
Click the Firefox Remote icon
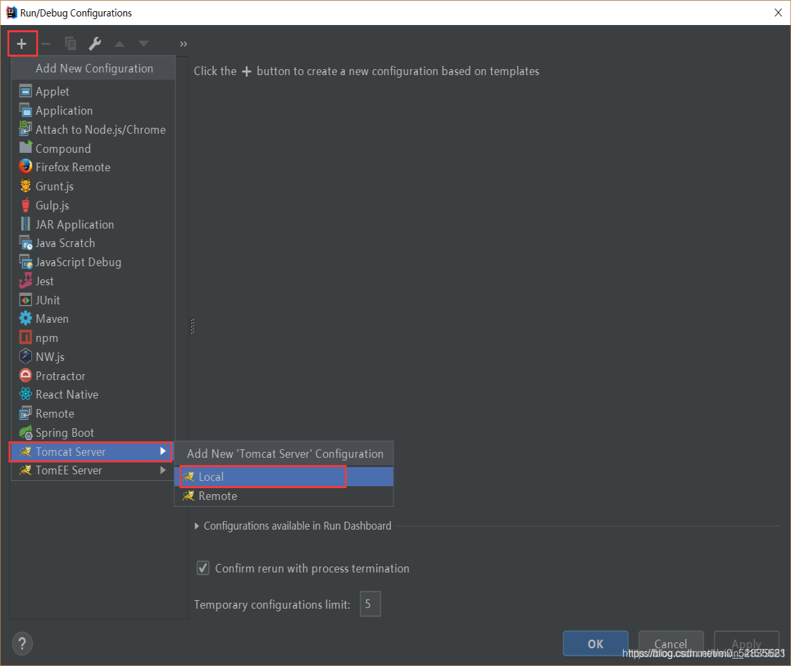click(26, 167)
